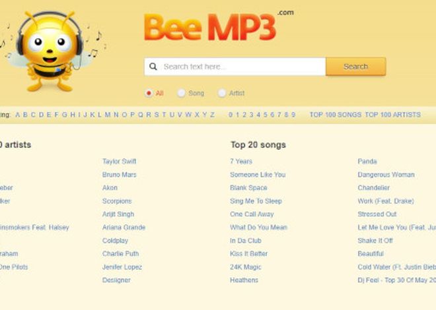Open Stressed Out song link
Image resolution: width=436 pixels, height=310 pixels.
pos(377,214)
